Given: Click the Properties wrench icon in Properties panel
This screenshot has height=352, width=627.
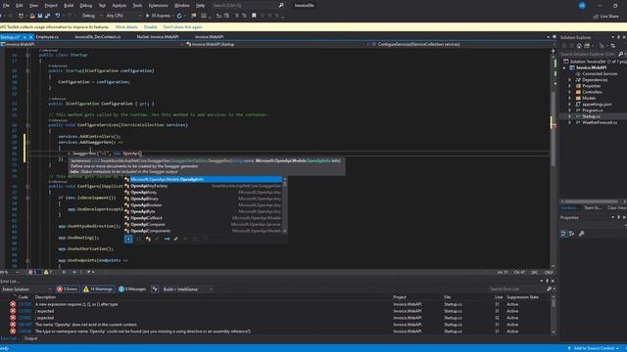Looking at the screenshot, I should tap(581, 234).
